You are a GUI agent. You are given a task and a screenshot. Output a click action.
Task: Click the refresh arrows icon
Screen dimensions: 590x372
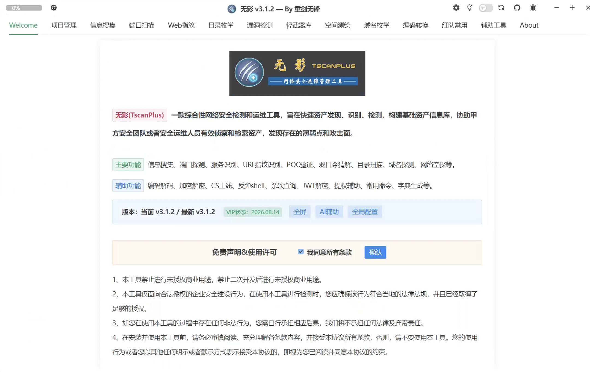(x=501, y=8)
